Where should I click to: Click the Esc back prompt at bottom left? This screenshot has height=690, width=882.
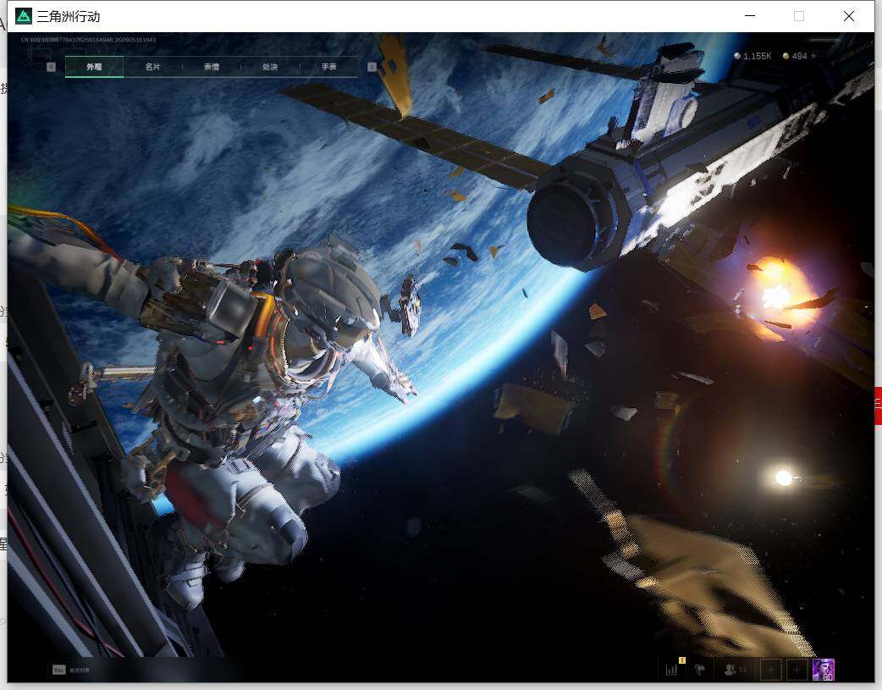click(71, 670)
